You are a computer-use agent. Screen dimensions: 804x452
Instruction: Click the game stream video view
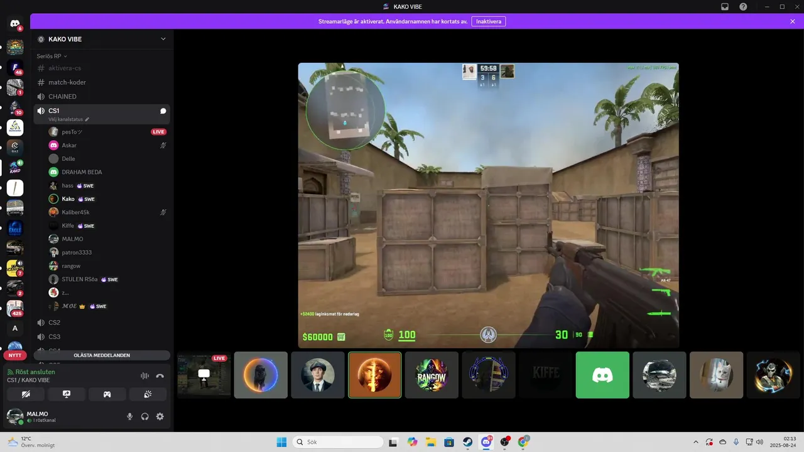(x=488, y=205)
